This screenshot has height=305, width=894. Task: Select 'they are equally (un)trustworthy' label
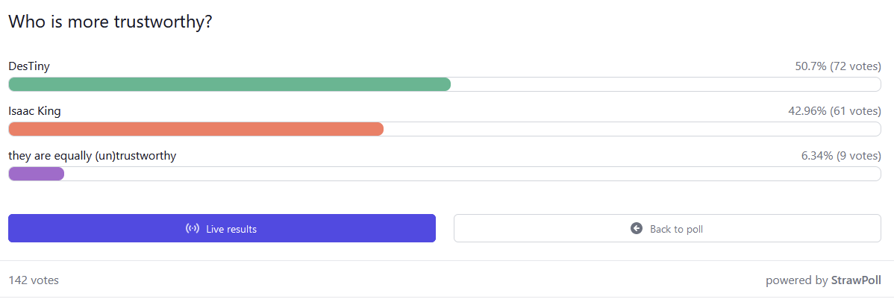click(93, 156)
